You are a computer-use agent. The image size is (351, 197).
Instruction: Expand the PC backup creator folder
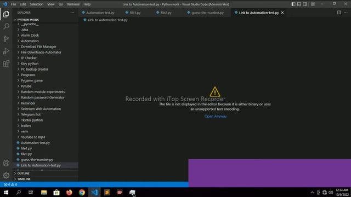pos(35,69)
